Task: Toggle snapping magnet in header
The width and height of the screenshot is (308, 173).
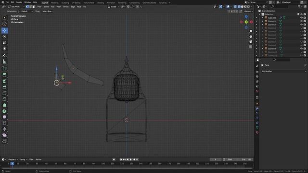Action: [128, 7]
